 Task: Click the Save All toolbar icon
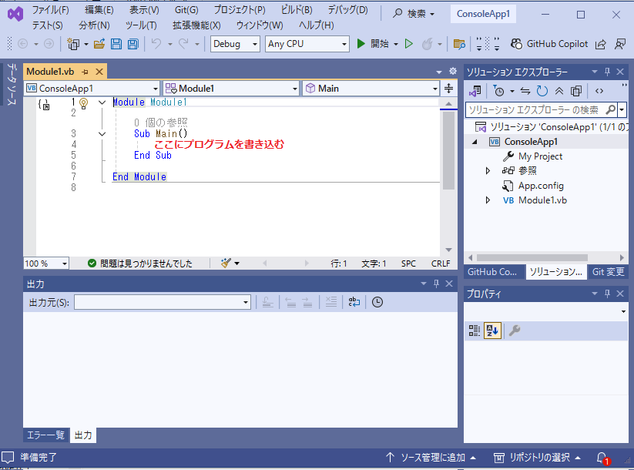(x=133, y=44)
